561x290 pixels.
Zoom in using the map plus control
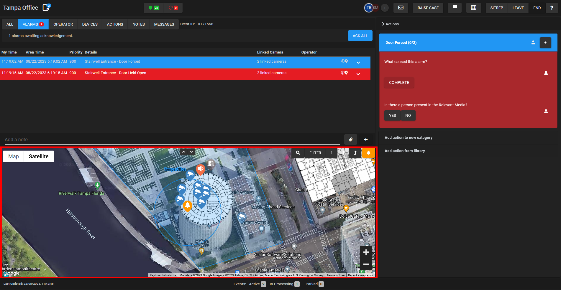366,252
